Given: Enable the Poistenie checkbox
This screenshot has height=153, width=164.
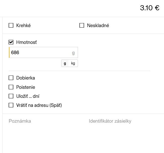Looking at the screenshot, I should (x=11, y=87).
